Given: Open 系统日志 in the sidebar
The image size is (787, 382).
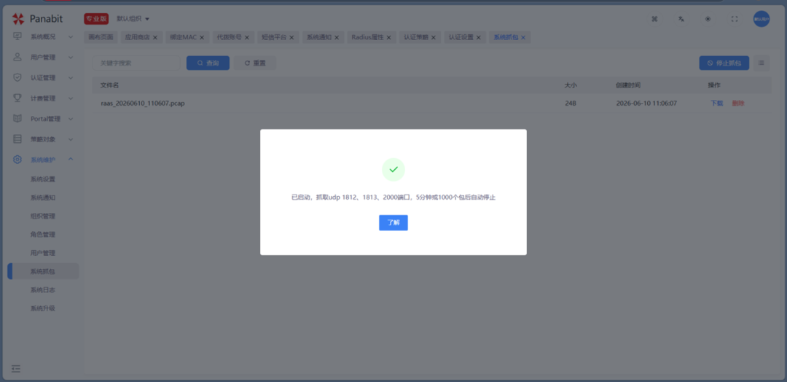Looking at the screenshot, I should (x=43, y=290).
